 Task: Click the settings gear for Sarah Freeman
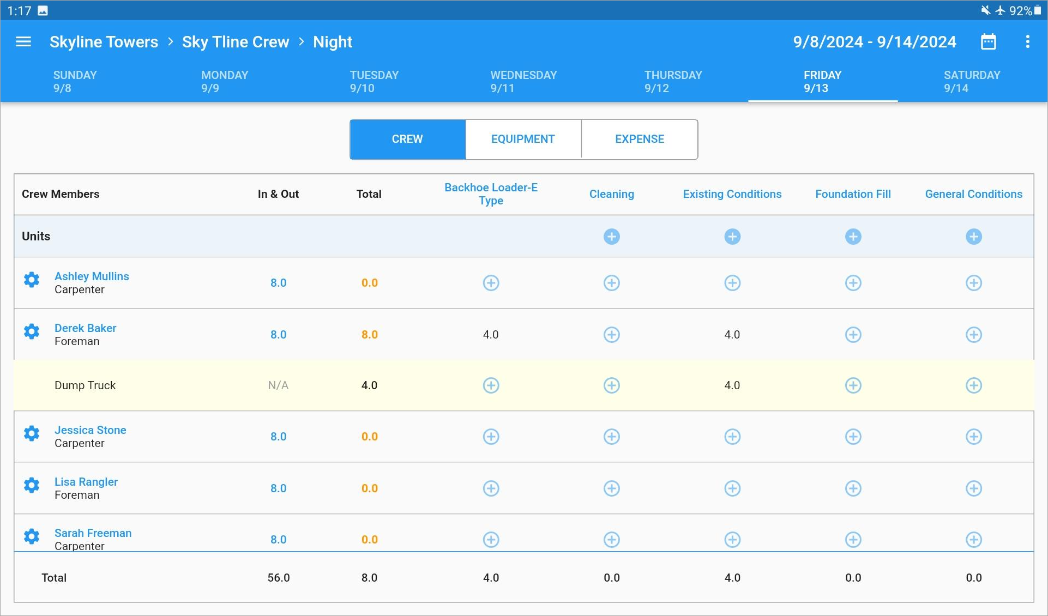click(32, 535)
